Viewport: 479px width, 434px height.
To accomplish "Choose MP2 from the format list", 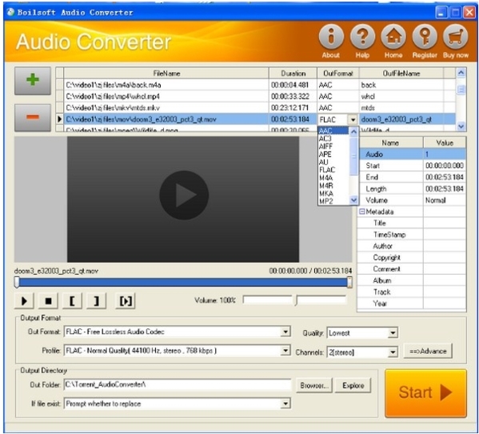I will click(x=333, y=201).
